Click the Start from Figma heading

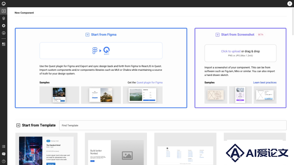[x=104, y=34]
